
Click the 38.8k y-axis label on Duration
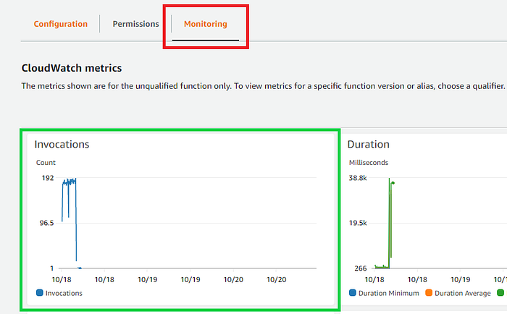[358, 178]
